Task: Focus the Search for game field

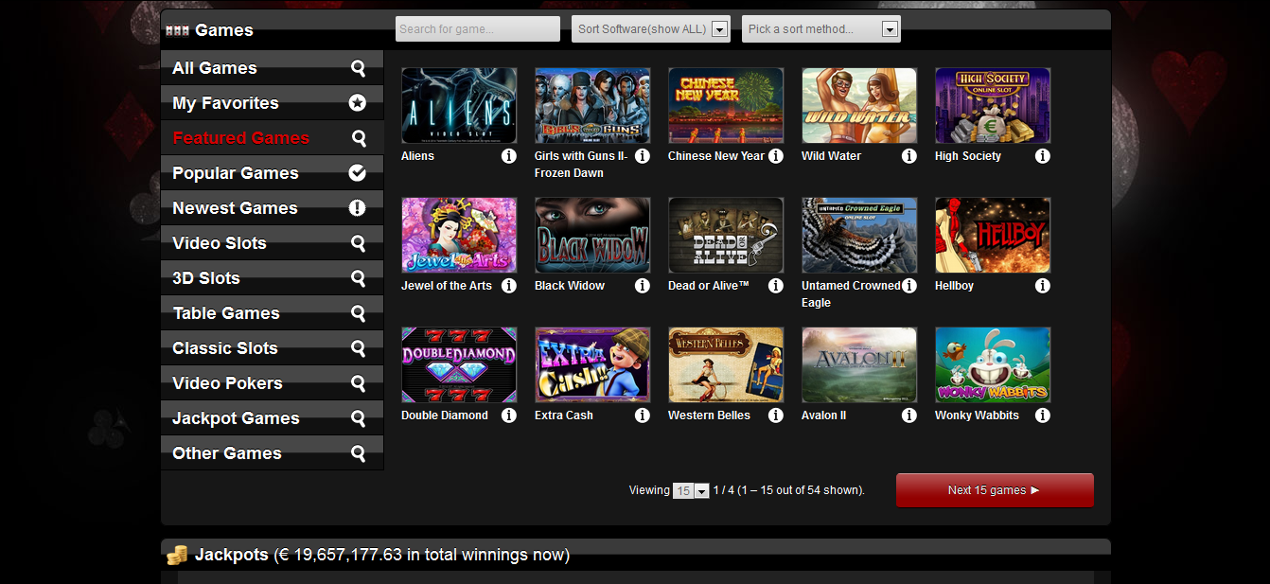Action: click(x=478, y=29)
